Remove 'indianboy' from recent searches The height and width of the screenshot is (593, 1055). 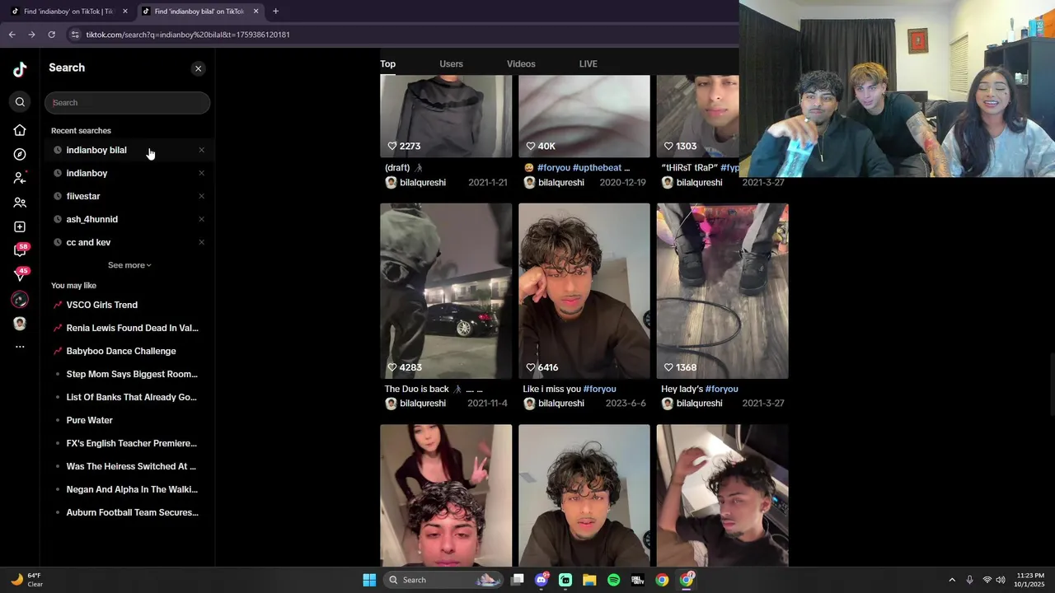pyautogui.click(x=201, y=173)
